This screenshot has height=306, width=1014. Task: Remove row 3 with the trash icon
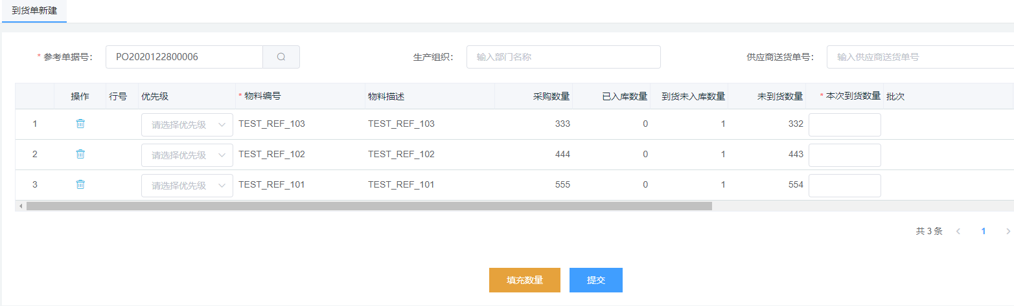80,184
